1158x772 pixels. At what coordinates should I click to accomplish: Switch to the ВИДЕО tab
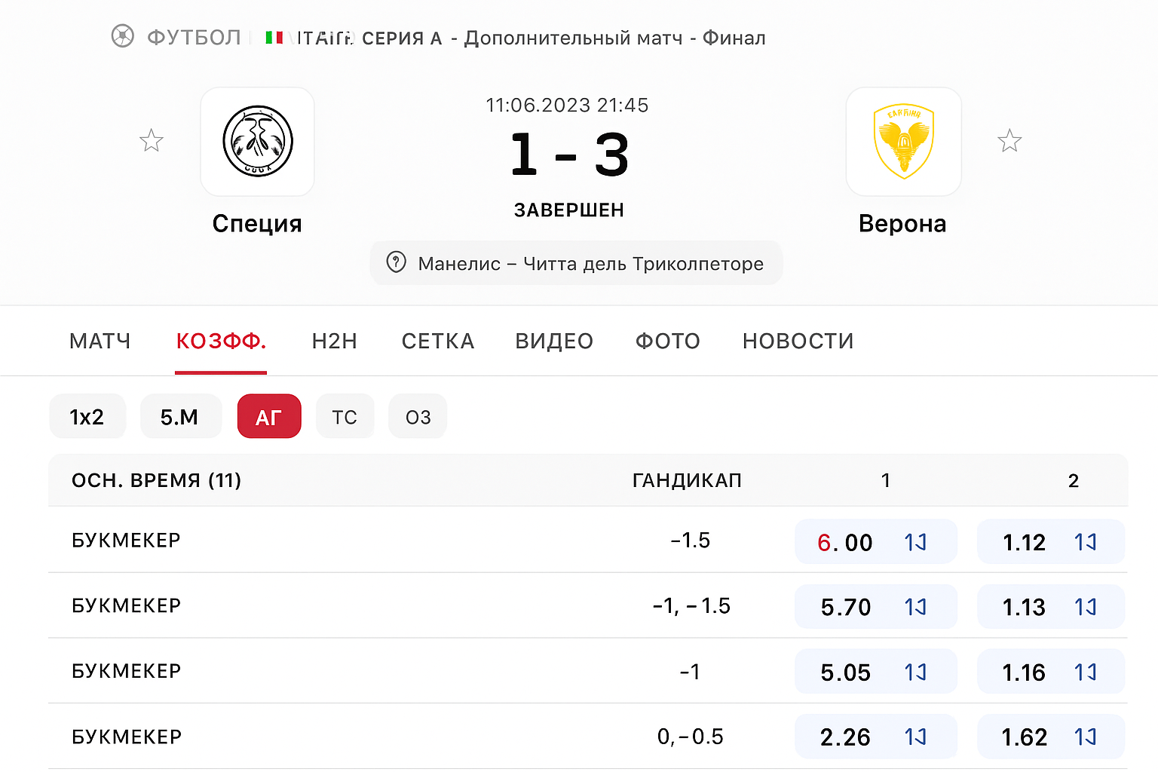(554, 341)
